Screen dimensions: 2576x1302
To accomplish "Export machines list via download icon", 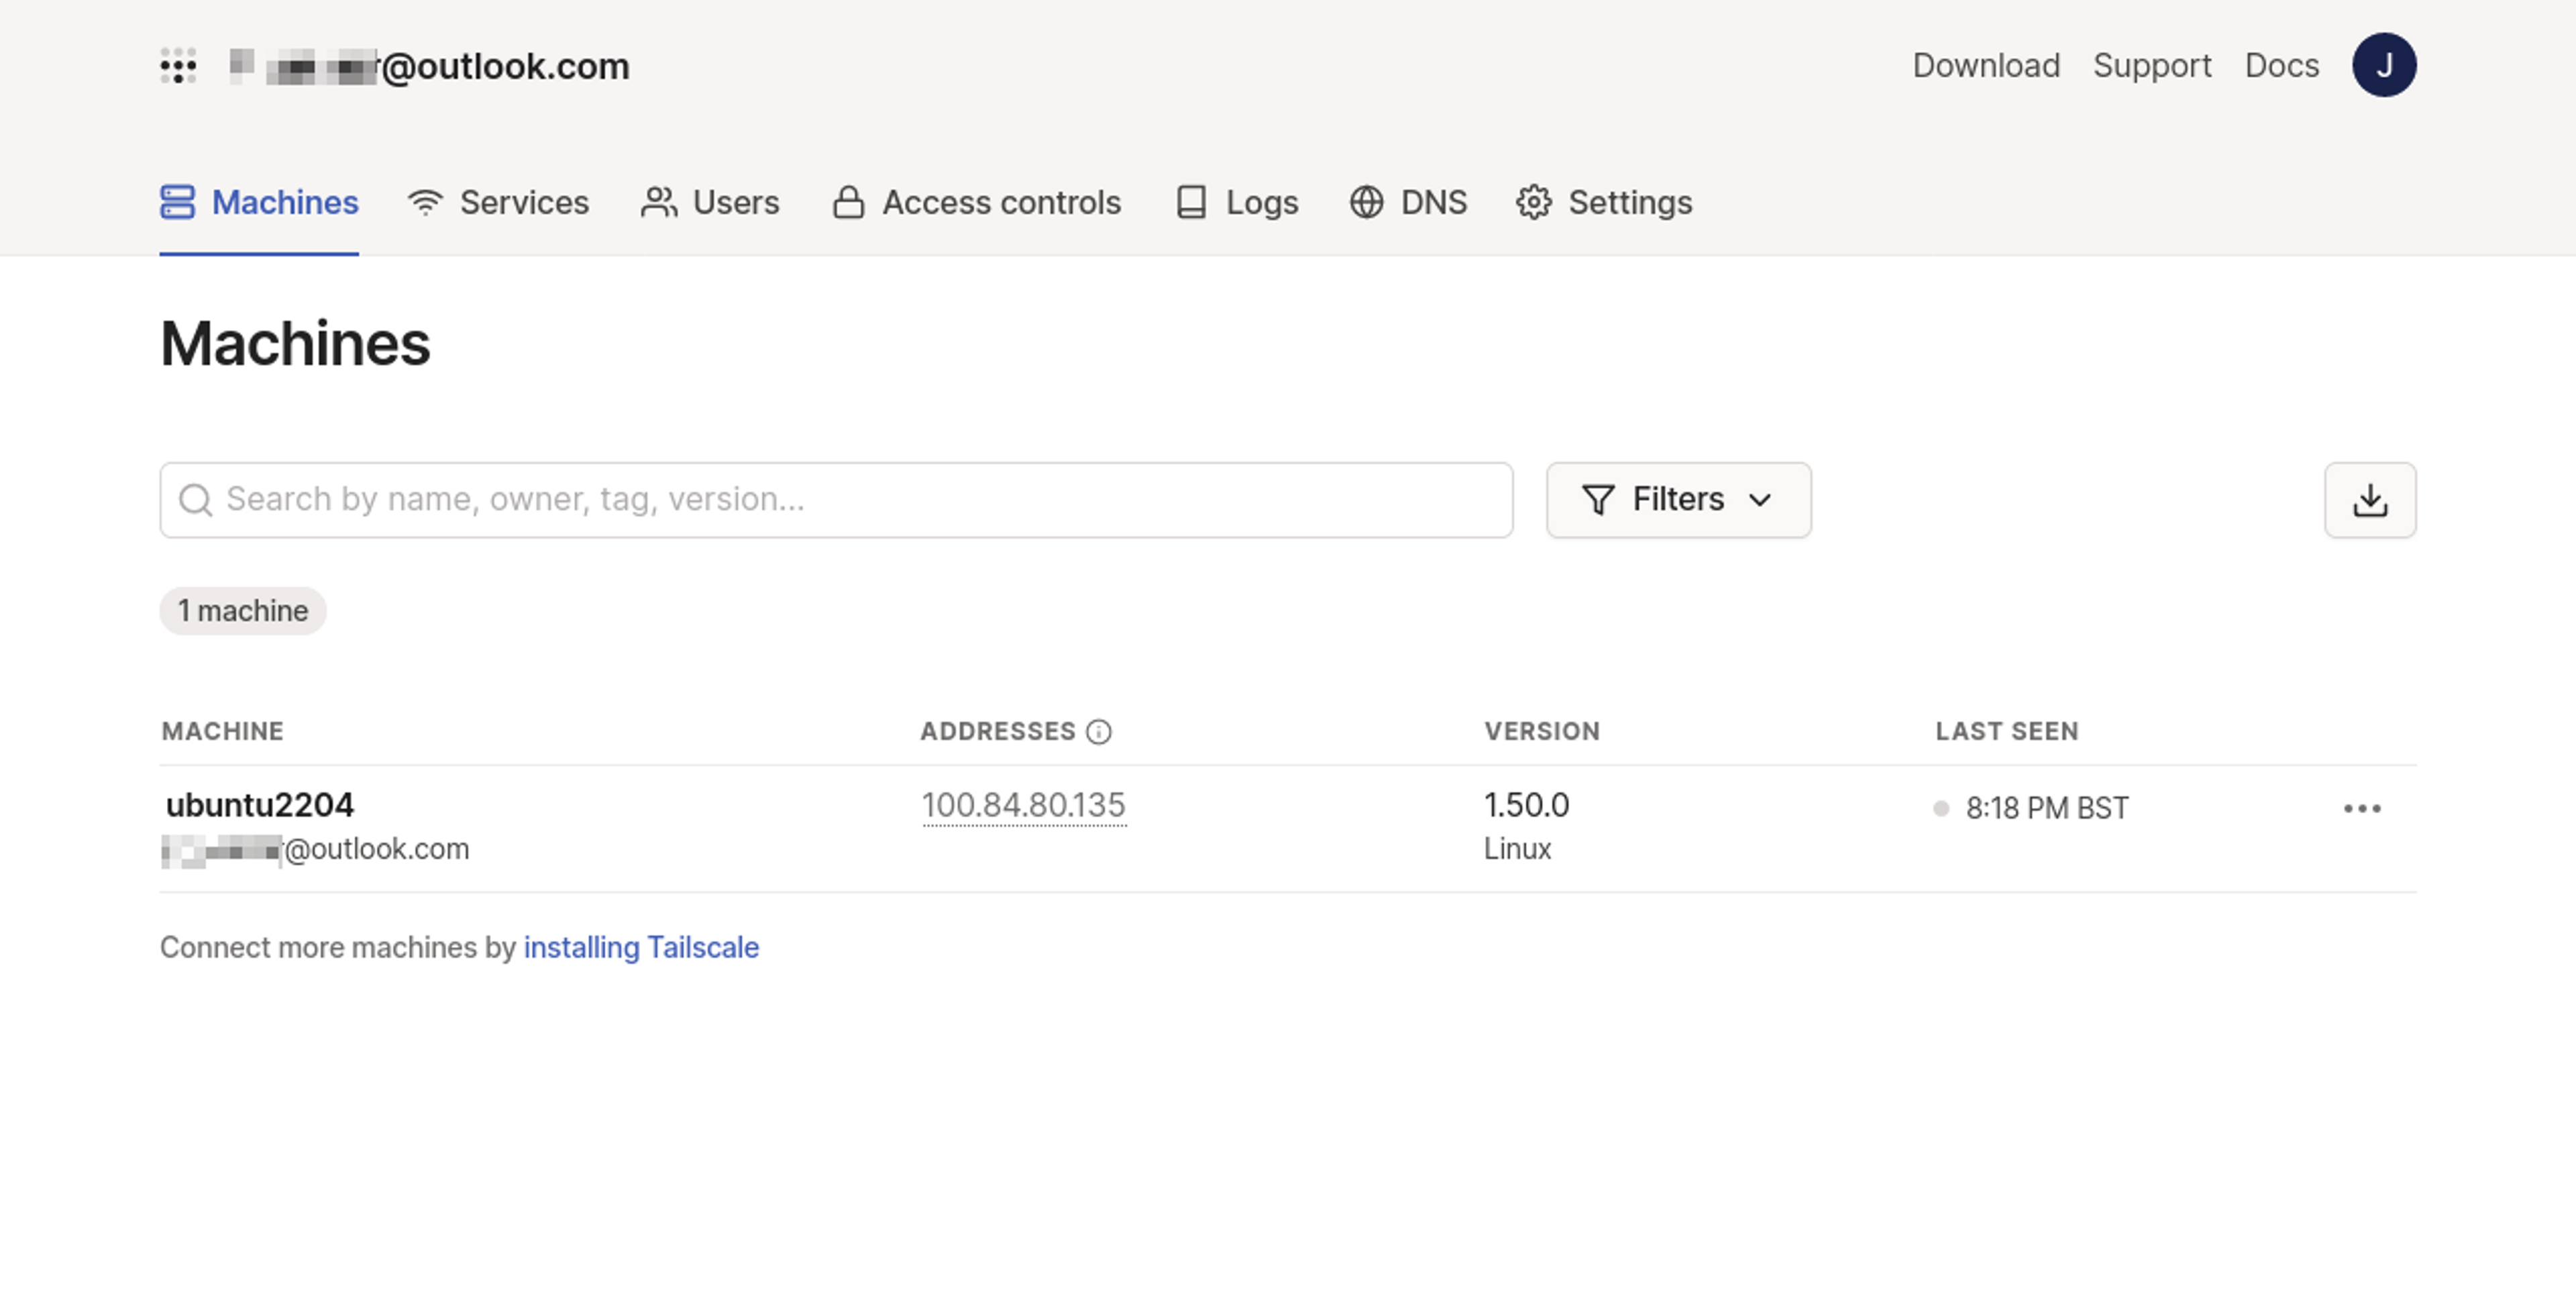I will point(2369,500).
